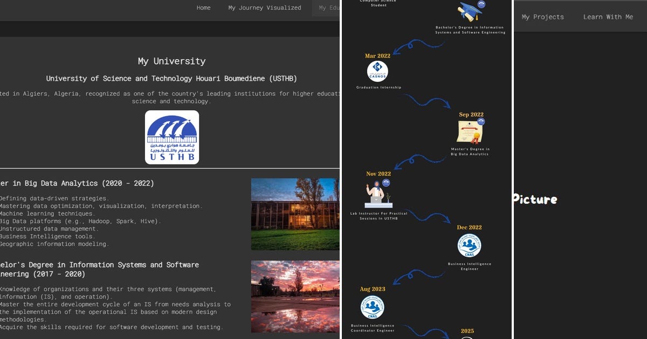Click the Computer Science Student avatar icon
Viewport: 647px width, 339px height.
click(x=377, y=3)
